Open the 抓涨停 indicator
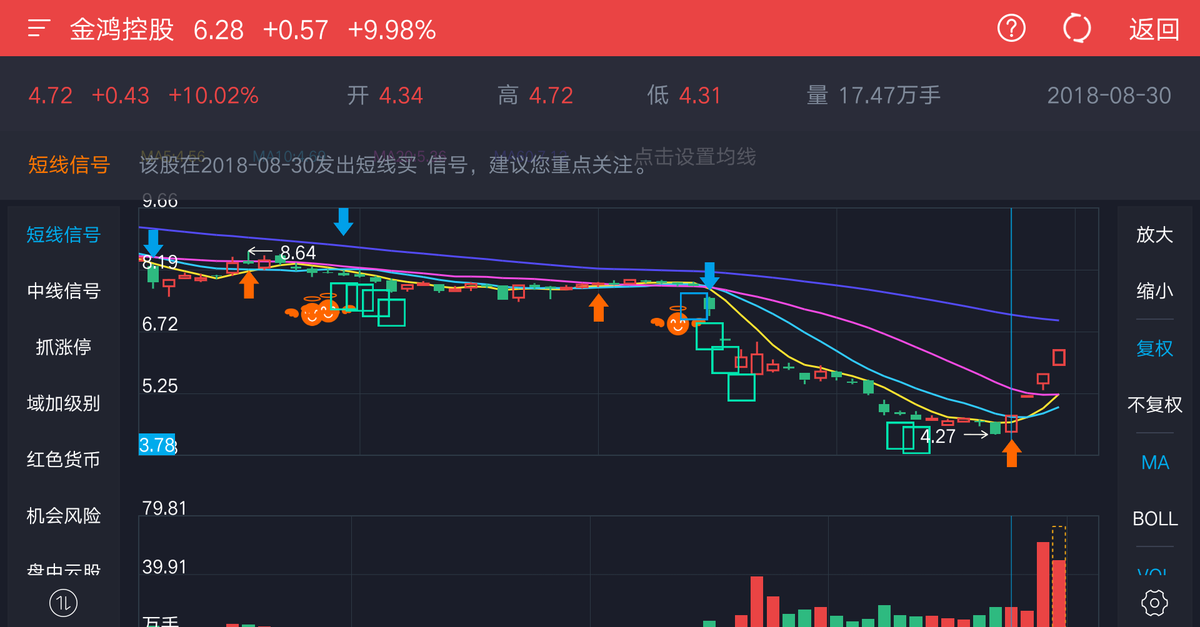The width and height of the screenshot is (1200, 627). pyautogui.click(x=63, y=347)
